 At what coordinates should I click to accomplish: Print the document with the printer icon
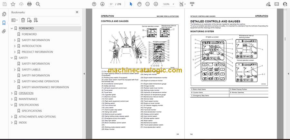(x=29, y=4)
